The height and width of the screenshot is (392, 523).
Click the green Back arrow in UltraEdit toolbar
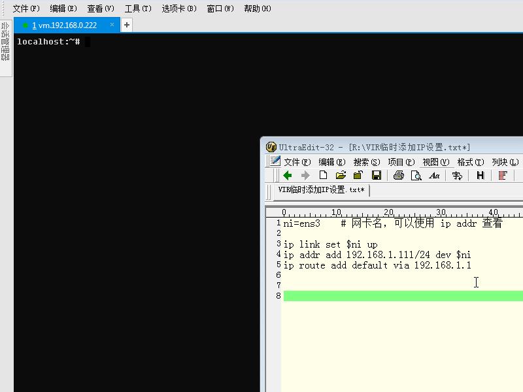coord(287,175)
